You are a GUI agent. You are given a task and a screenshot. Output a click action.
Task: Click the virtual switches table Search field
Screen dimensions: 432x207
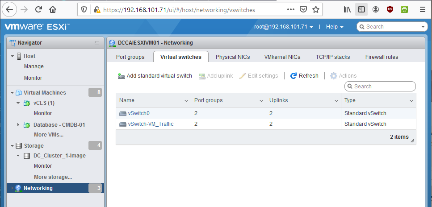(x=380, y=87)
